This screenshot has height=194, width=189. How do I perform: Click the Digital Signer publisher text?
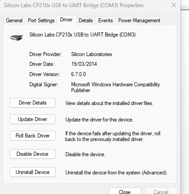116,87
